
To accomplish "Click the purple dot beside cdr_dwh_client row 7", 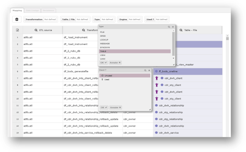I will [162, 78].
